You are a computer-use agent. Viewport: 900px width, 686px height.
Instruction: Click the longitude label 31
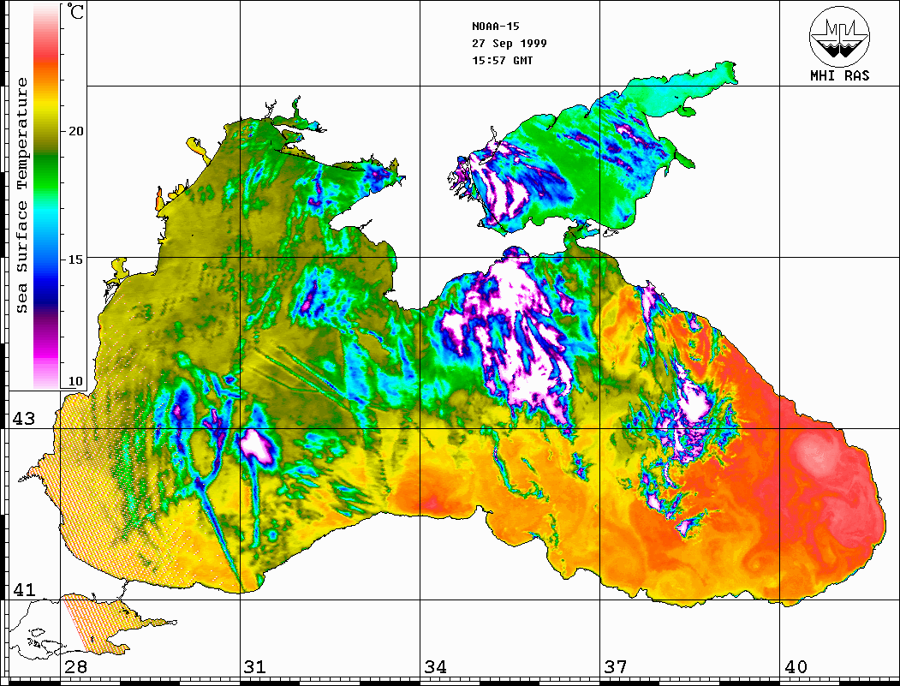click(255, 666)
